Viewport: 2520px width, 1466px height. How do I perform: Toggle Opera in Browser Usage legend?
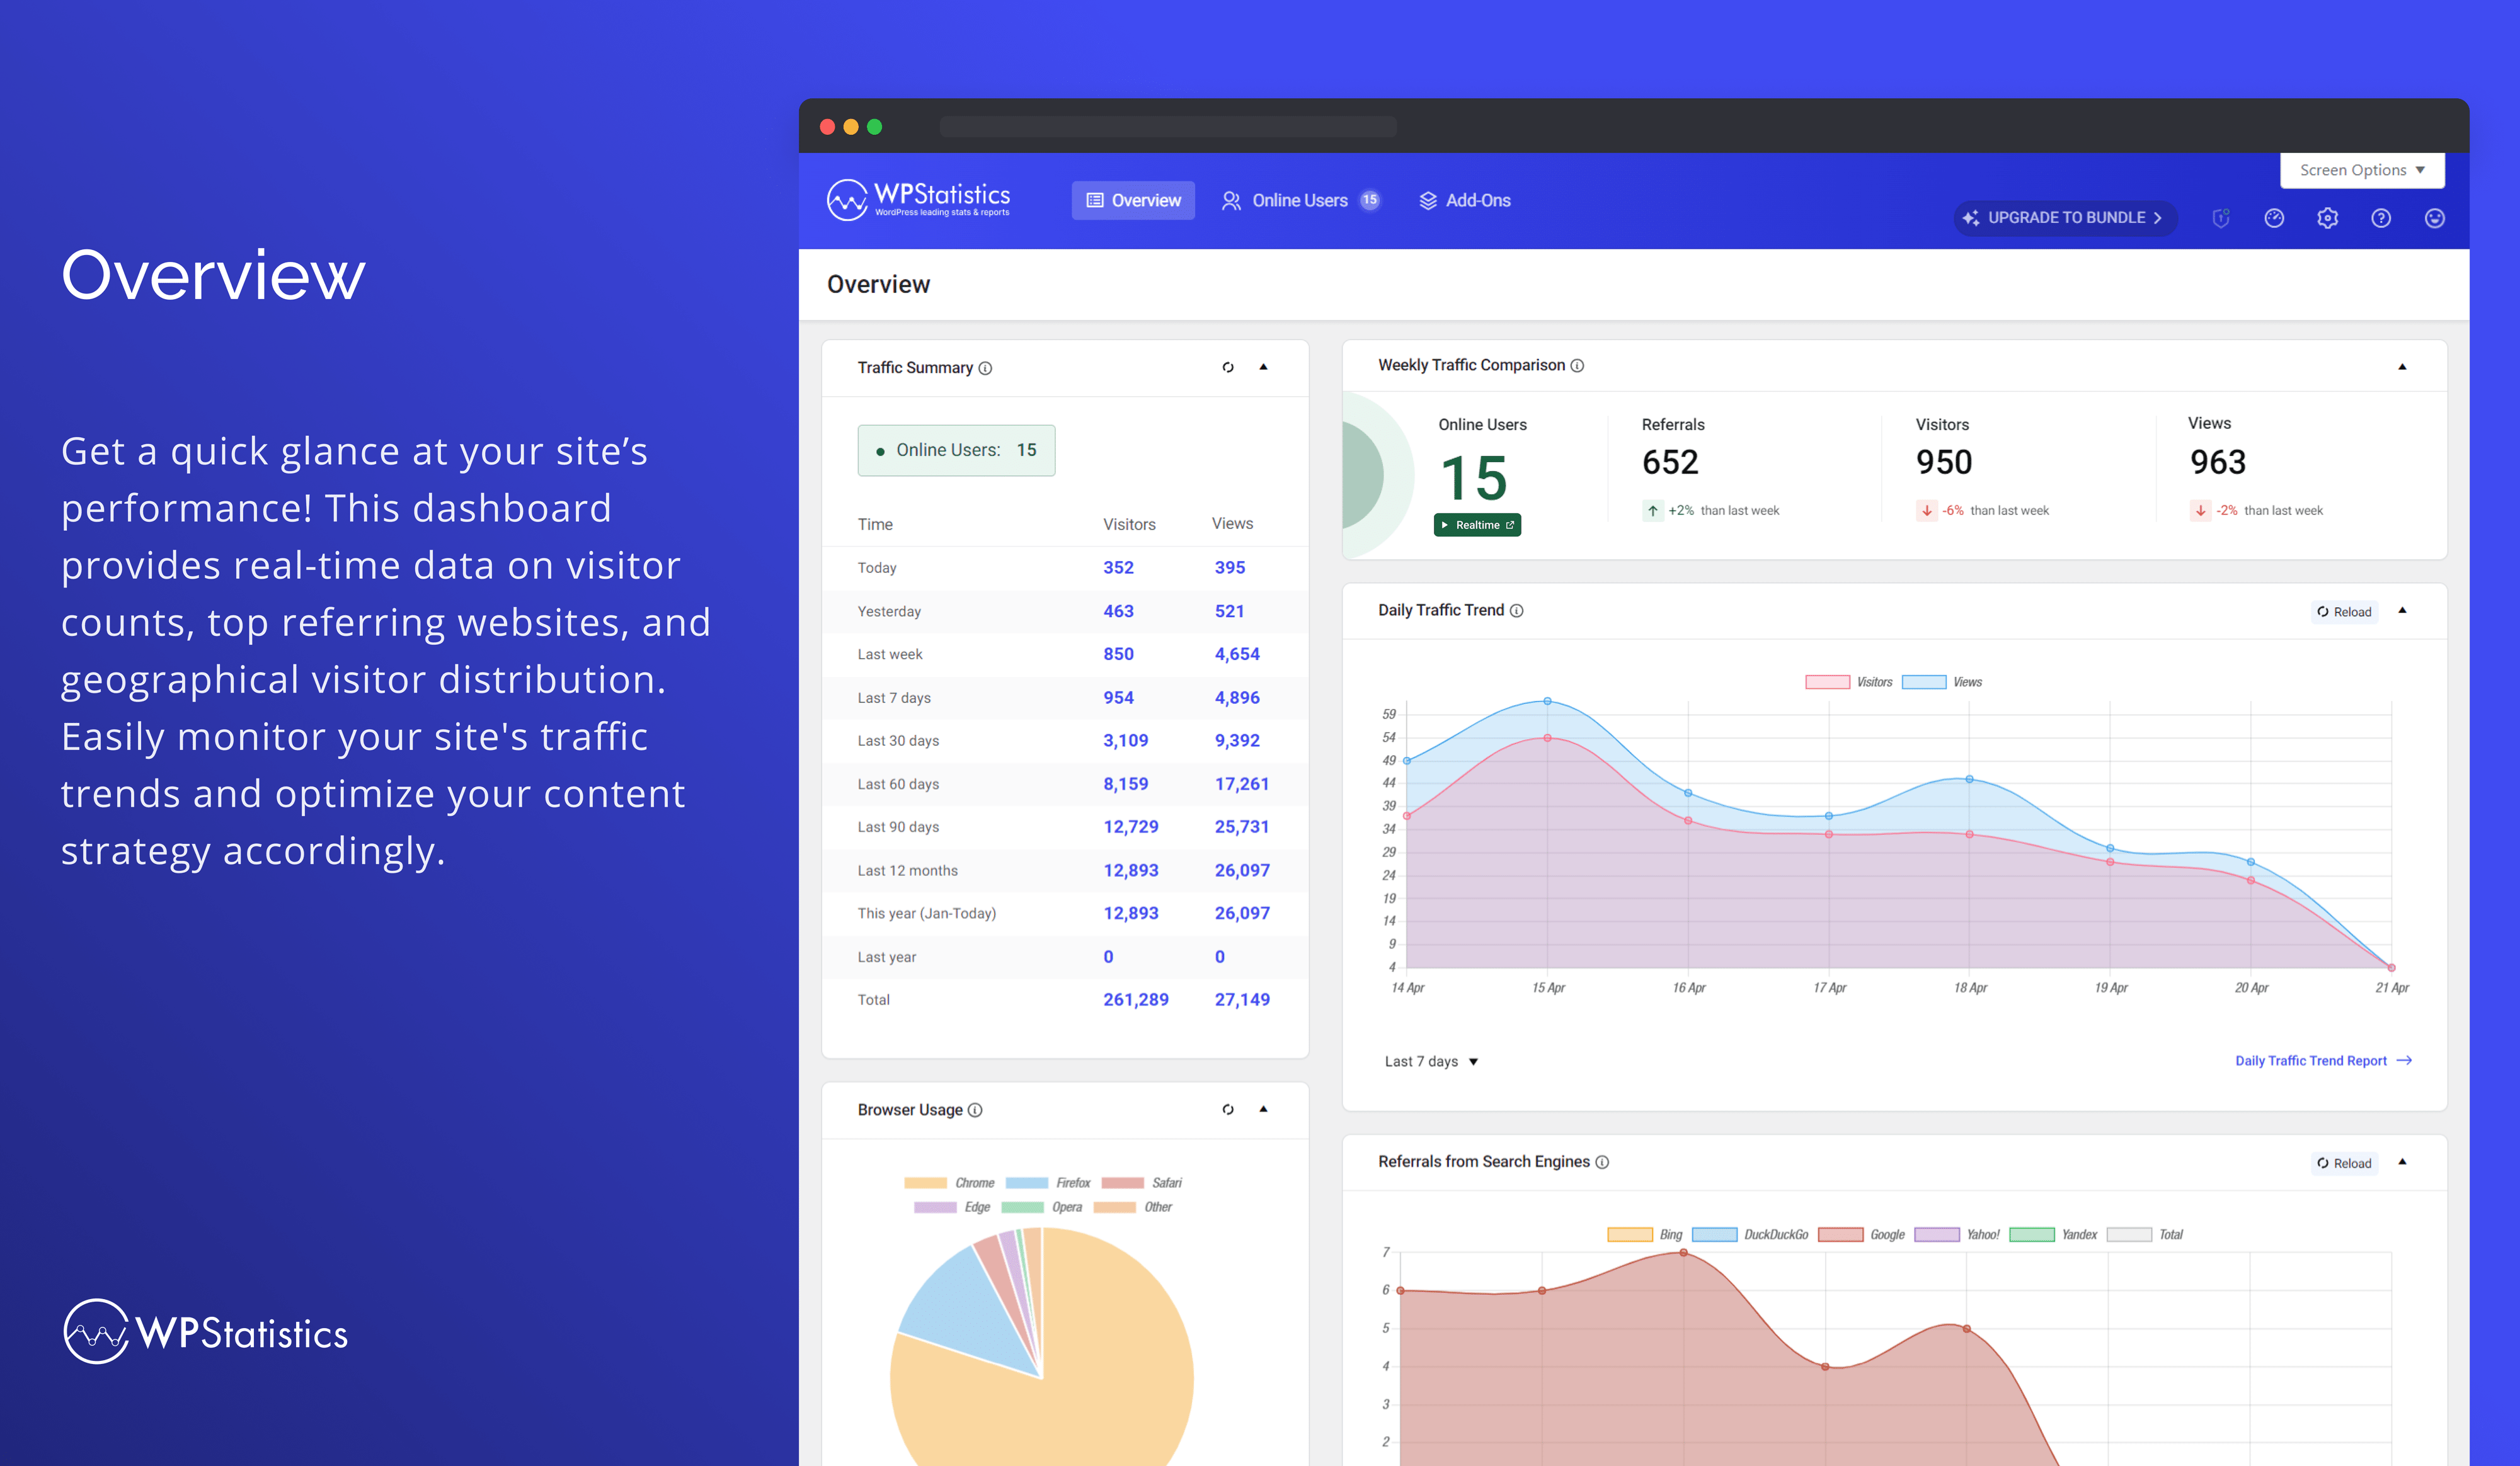pyautogui.click(x=1041, y=1207)
